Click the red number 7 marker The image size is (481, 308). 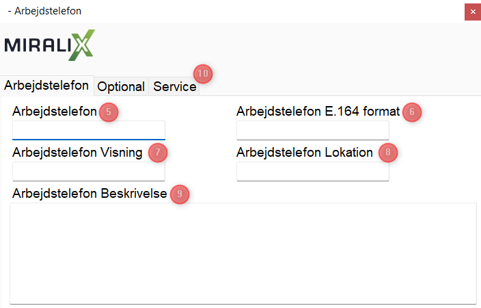157,153
